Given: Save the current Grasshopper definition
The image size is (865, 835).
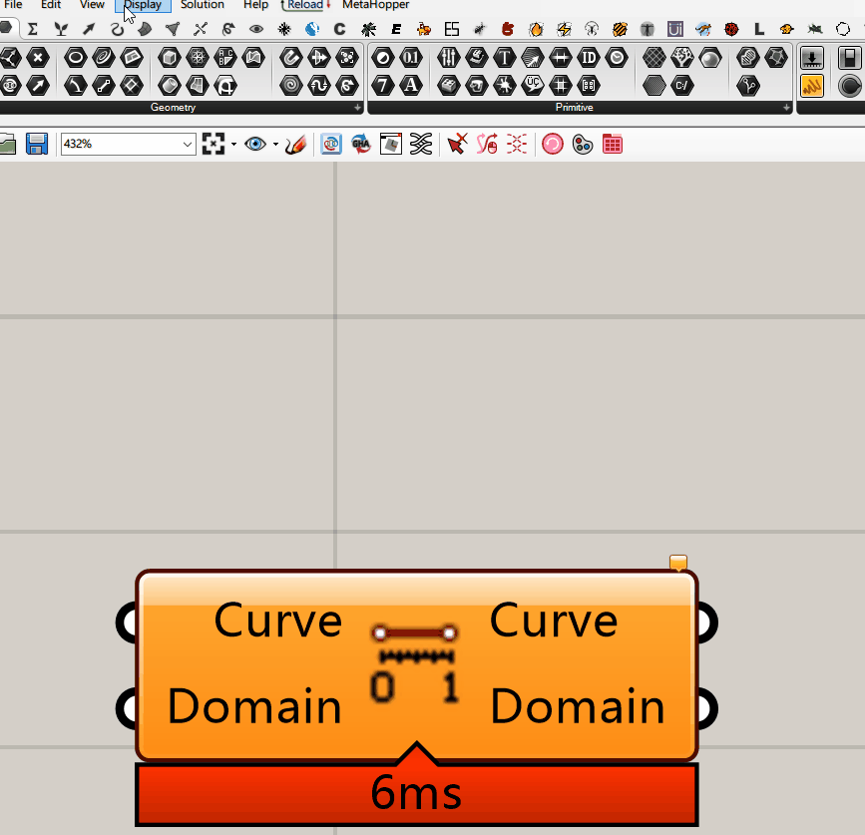Looking at the screenshot, I should pyautogui.click(x=37, y=144).
